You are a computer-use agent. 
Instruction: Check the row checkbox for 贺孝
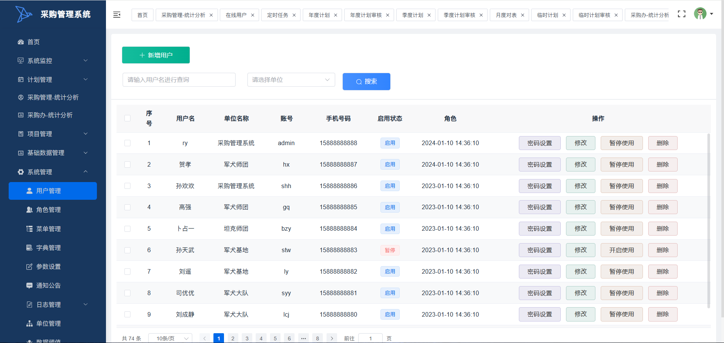pos(127,165)
